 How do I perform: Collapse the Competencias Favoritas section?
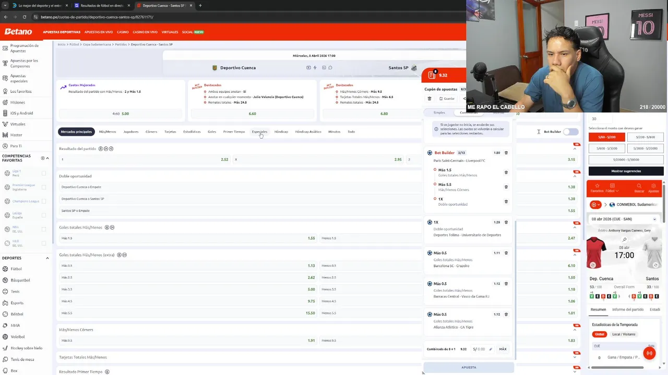pyautogui.click(x=47, y=158)
